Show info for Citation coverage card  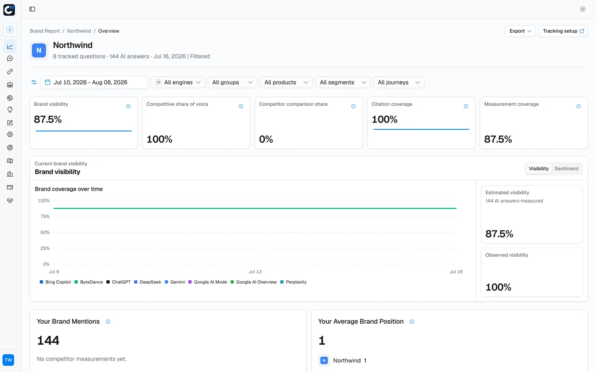tap(466, 106)
